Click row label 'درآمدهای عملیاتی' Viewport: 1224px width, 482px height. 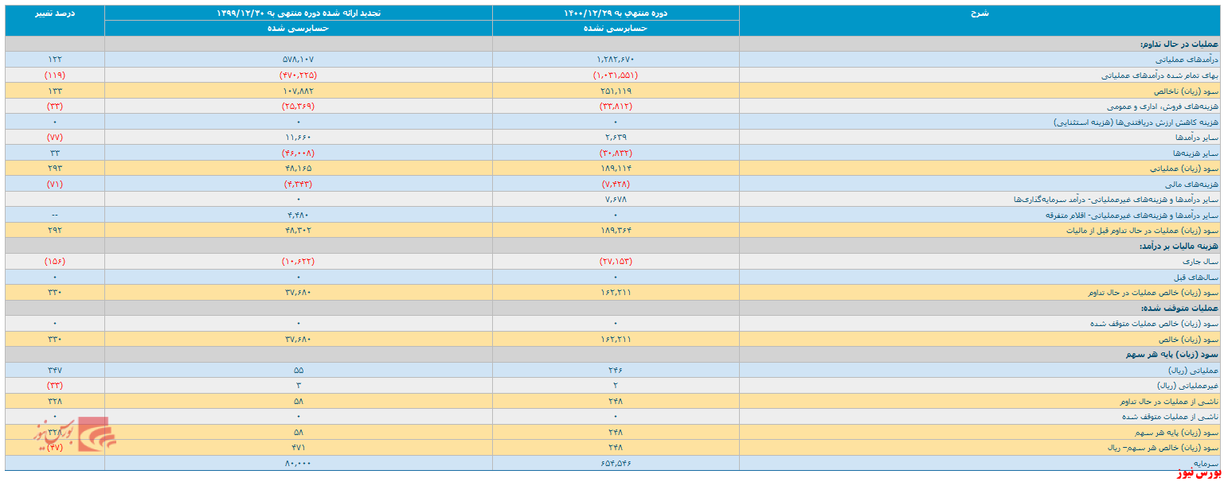(x=1187, y=59)
